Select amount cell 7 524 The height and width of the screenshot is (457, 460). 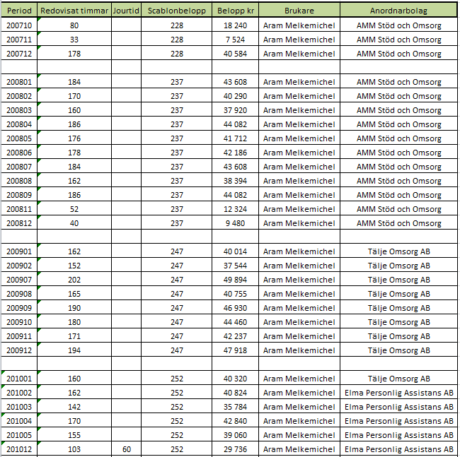(235, 40)
